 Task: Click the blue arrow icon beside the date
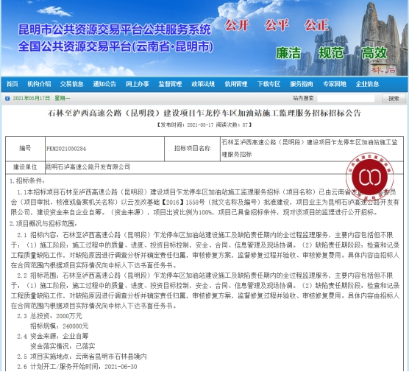click(x=7, y=99)
